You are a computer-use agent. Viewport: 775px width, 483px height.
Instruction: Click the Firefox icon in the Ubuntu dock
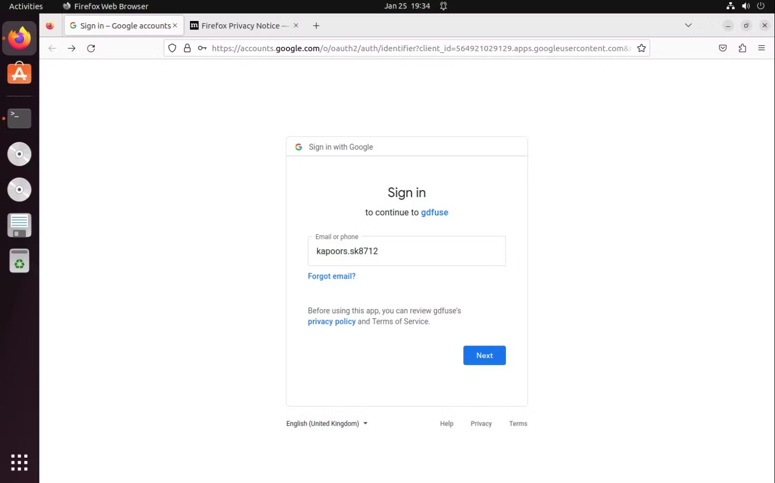click(x=19, y=38)
